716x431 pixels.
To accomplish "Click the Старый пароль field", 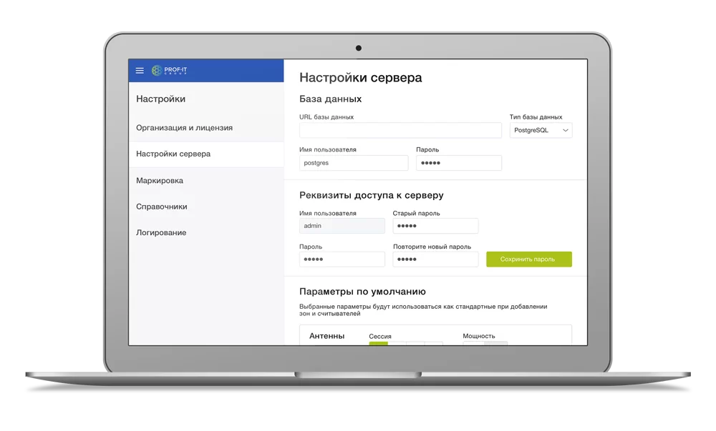I will (x=435, y=225).
